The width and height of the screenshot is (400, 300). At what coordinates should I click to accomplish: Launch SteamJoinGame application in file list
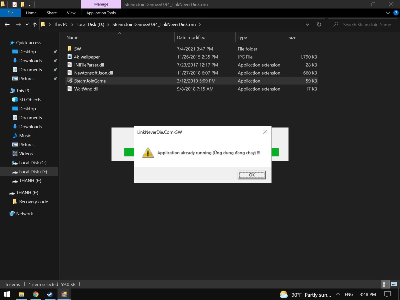[x=90, y=81]
